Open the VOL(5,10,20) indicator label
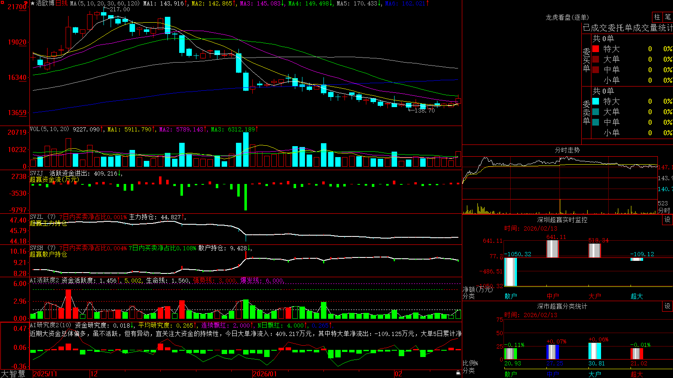Viewport: 673px width, 378px height. pos(49,129)
